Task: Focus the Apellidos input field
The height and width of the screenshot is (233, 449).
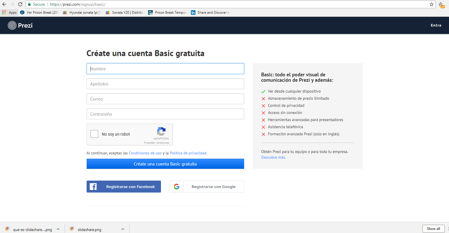Action: point(165,84)
